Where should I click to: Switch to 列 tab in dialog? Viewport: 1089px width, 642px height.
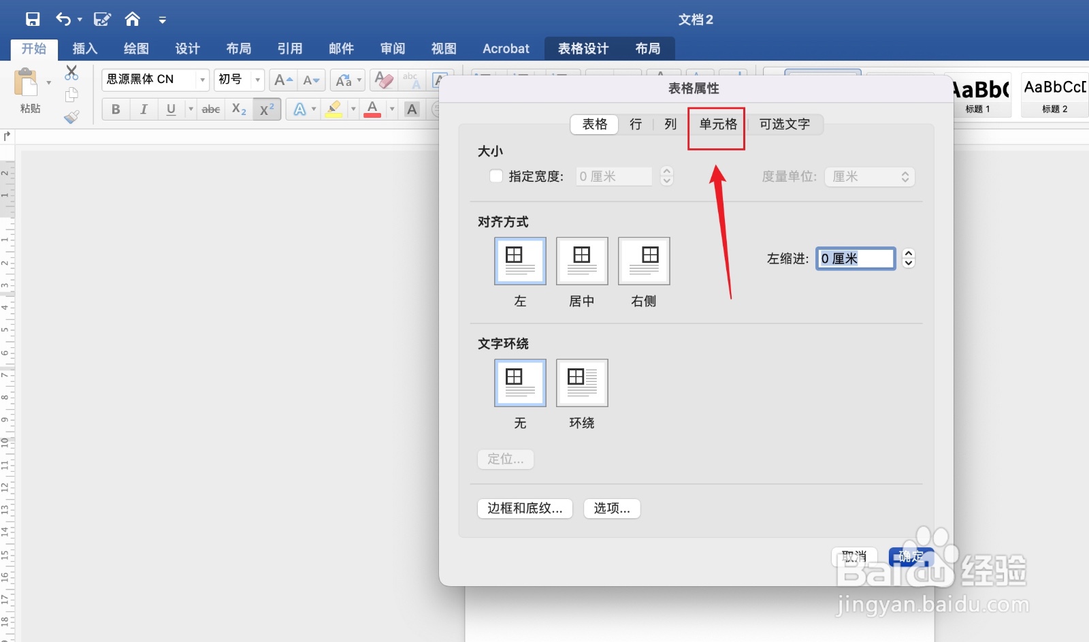tap(670, 124)
